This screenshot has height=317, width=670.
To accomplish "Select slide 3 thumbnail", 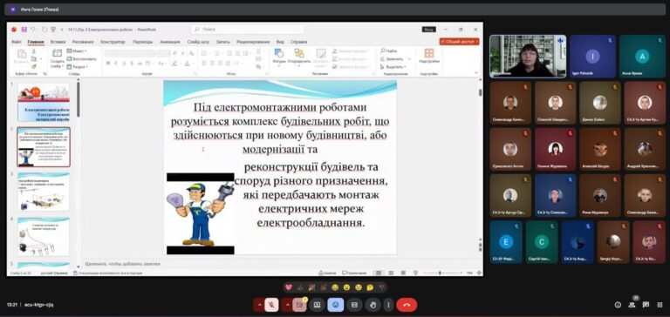I will coord(43,192).
